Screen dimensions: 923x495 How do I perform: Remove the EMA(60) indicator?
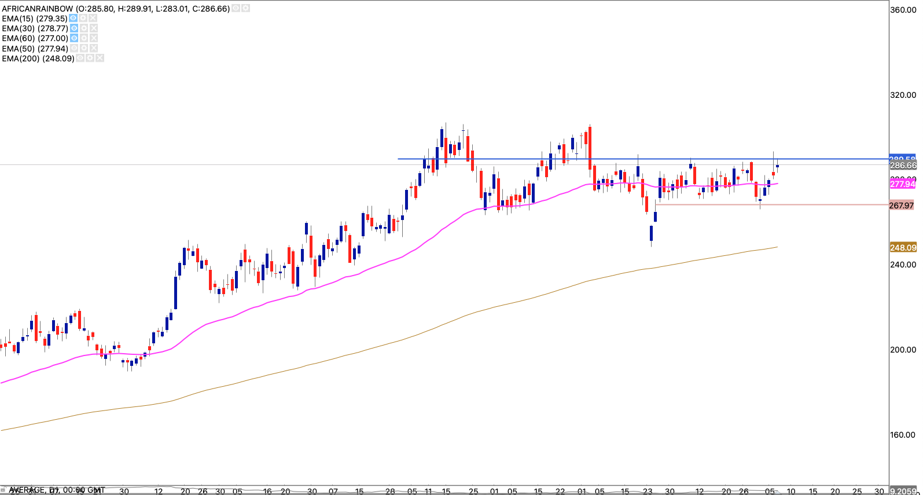(x=94, y=38)
